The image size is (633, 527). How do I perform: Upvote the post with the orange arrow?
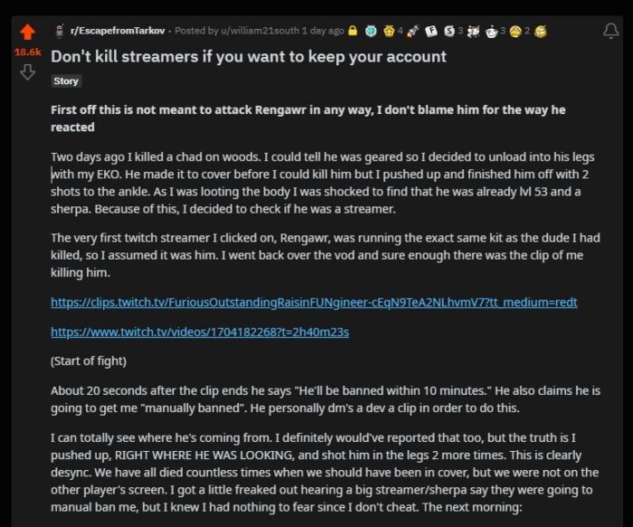pyautogui.click(x=27, y=32)
